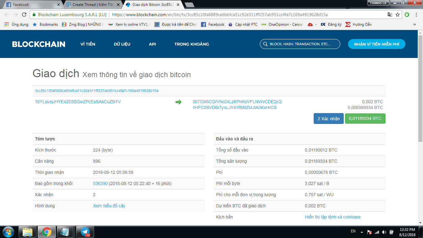The width and height of the screenshot is (423, 238).
Task: Click the green transaction arrow icon
Action: (x=178, y=102)
